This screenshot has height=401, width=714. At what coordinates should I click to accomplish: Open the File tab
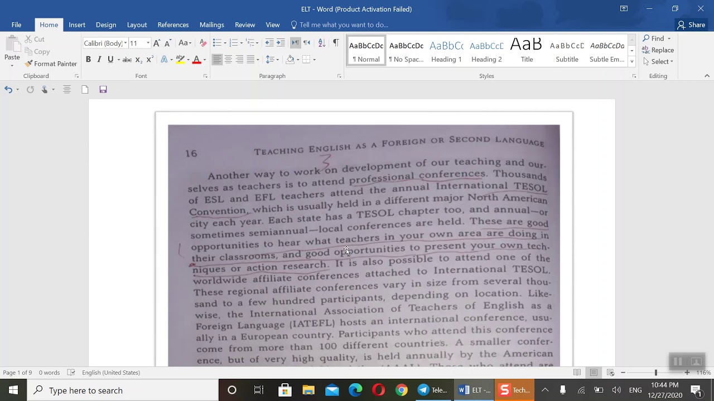tap(16, 25)
